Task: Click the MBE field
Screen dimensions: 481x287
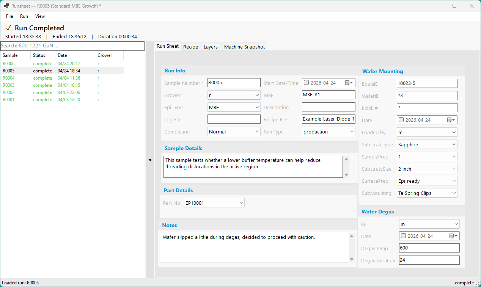Action: click(329, 95)
